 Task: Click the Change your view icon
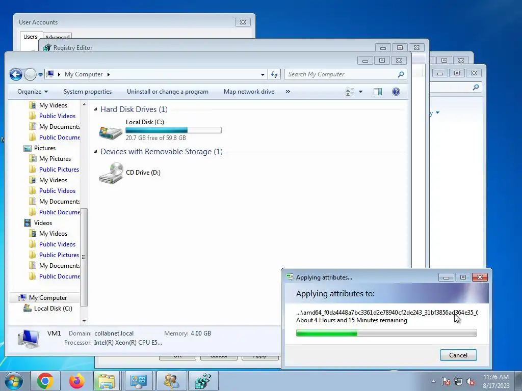tap(350, 92)
